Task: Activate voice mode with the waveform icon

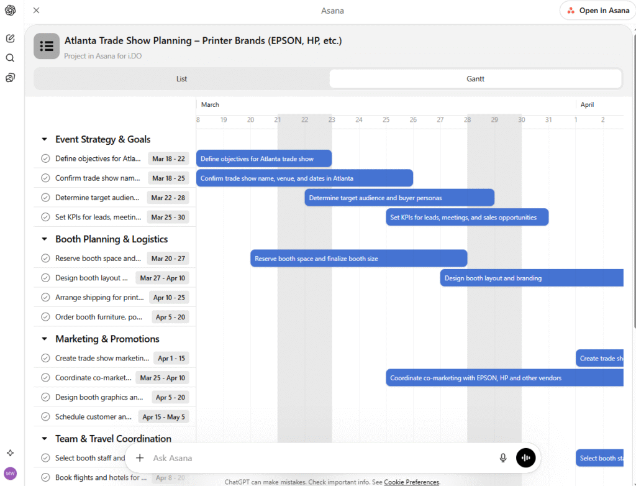Action: coord(525,457)
